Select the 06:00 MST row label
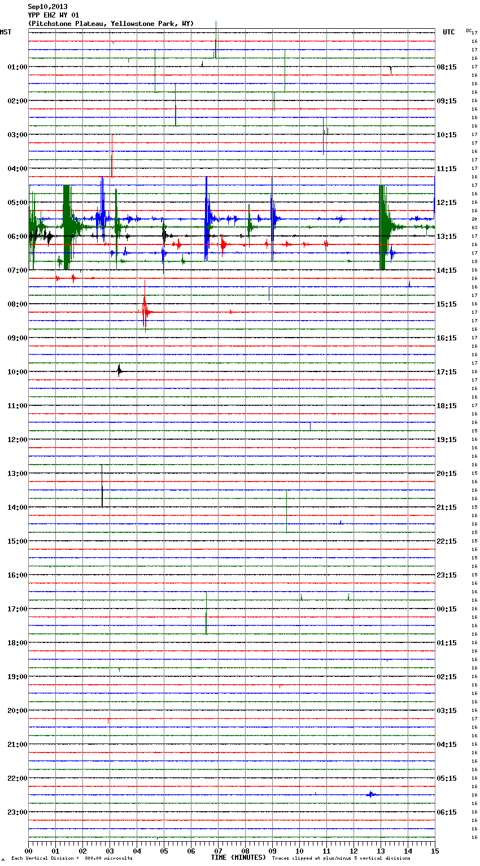 pos(18,236)
